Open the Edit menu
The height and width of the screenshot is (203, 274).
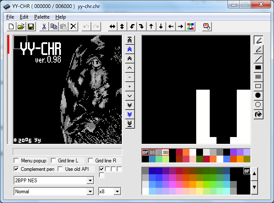point(24,17)
